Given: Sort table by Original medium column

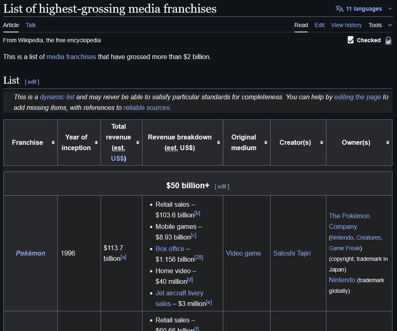Looking at the screenshot, I should click(266, 143).
